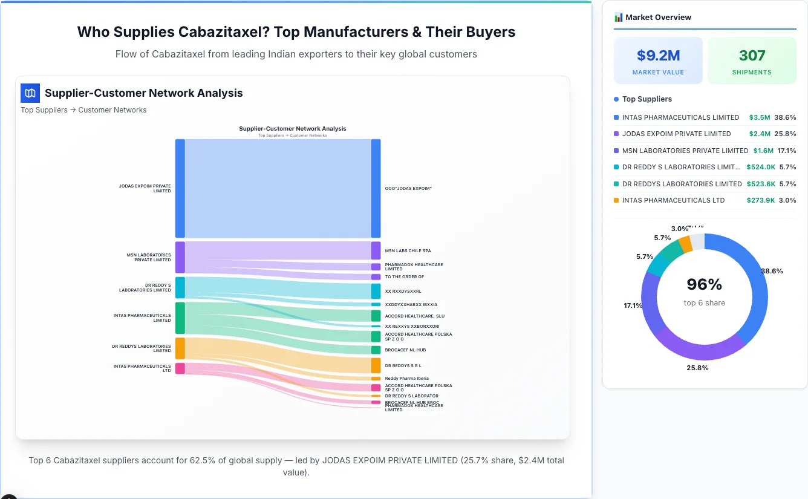Expand the truncated DR REDDY S LABORATORIES LIMIT... entry
Screen dimensions: 808x499
[682, 167]
